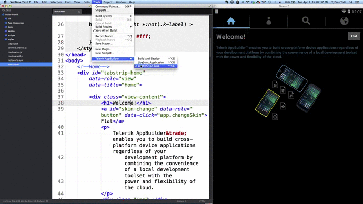Click the App_Resources folder icon
This screenshot has height=204, width=363.
click(x=6, y=23)
